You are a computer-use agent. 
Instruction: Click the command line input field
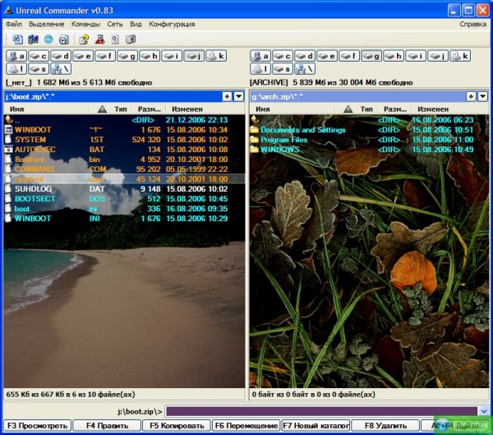point(320,410)
